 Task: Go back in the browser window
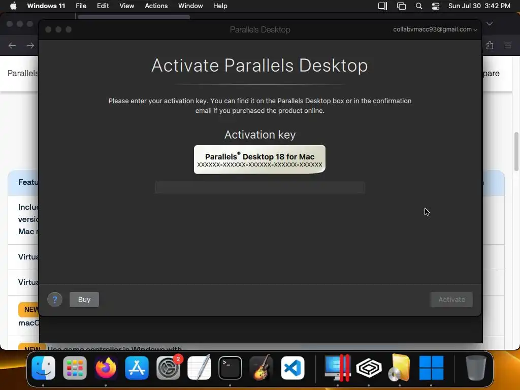click(x=12, y=45)
